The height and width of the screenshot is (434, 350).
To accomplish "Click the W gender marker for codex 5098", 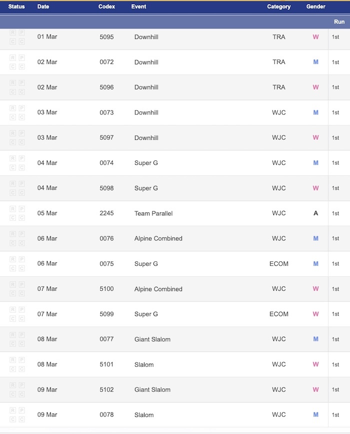I will coord(315,188).
